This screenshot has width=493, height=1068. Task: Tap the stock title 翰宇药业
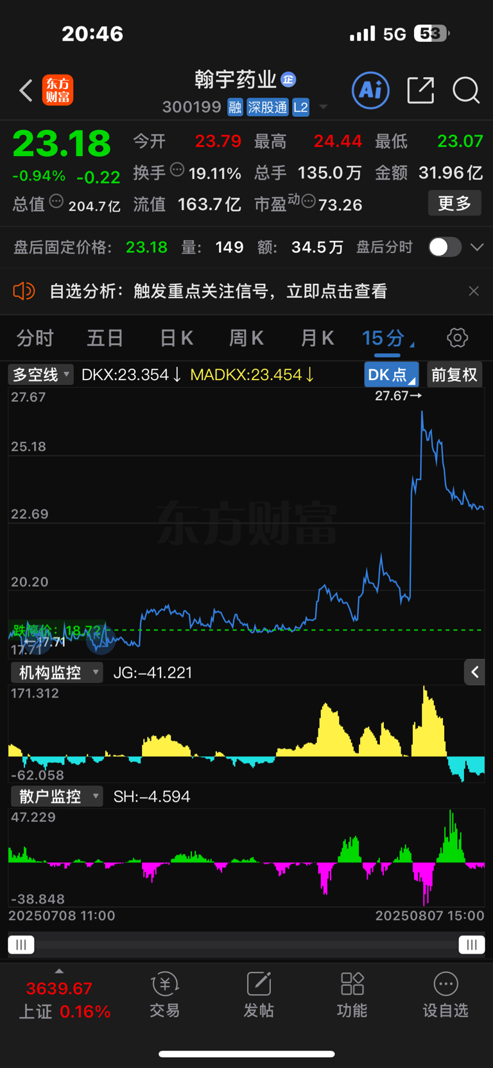(236, 80)
